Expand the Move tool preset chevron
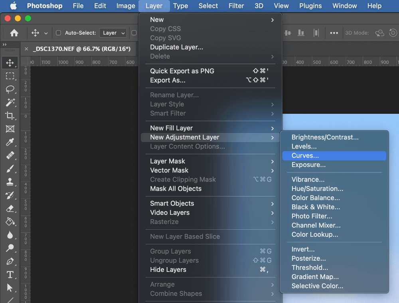Screen dimensions: 399x303 pos(46,33)
